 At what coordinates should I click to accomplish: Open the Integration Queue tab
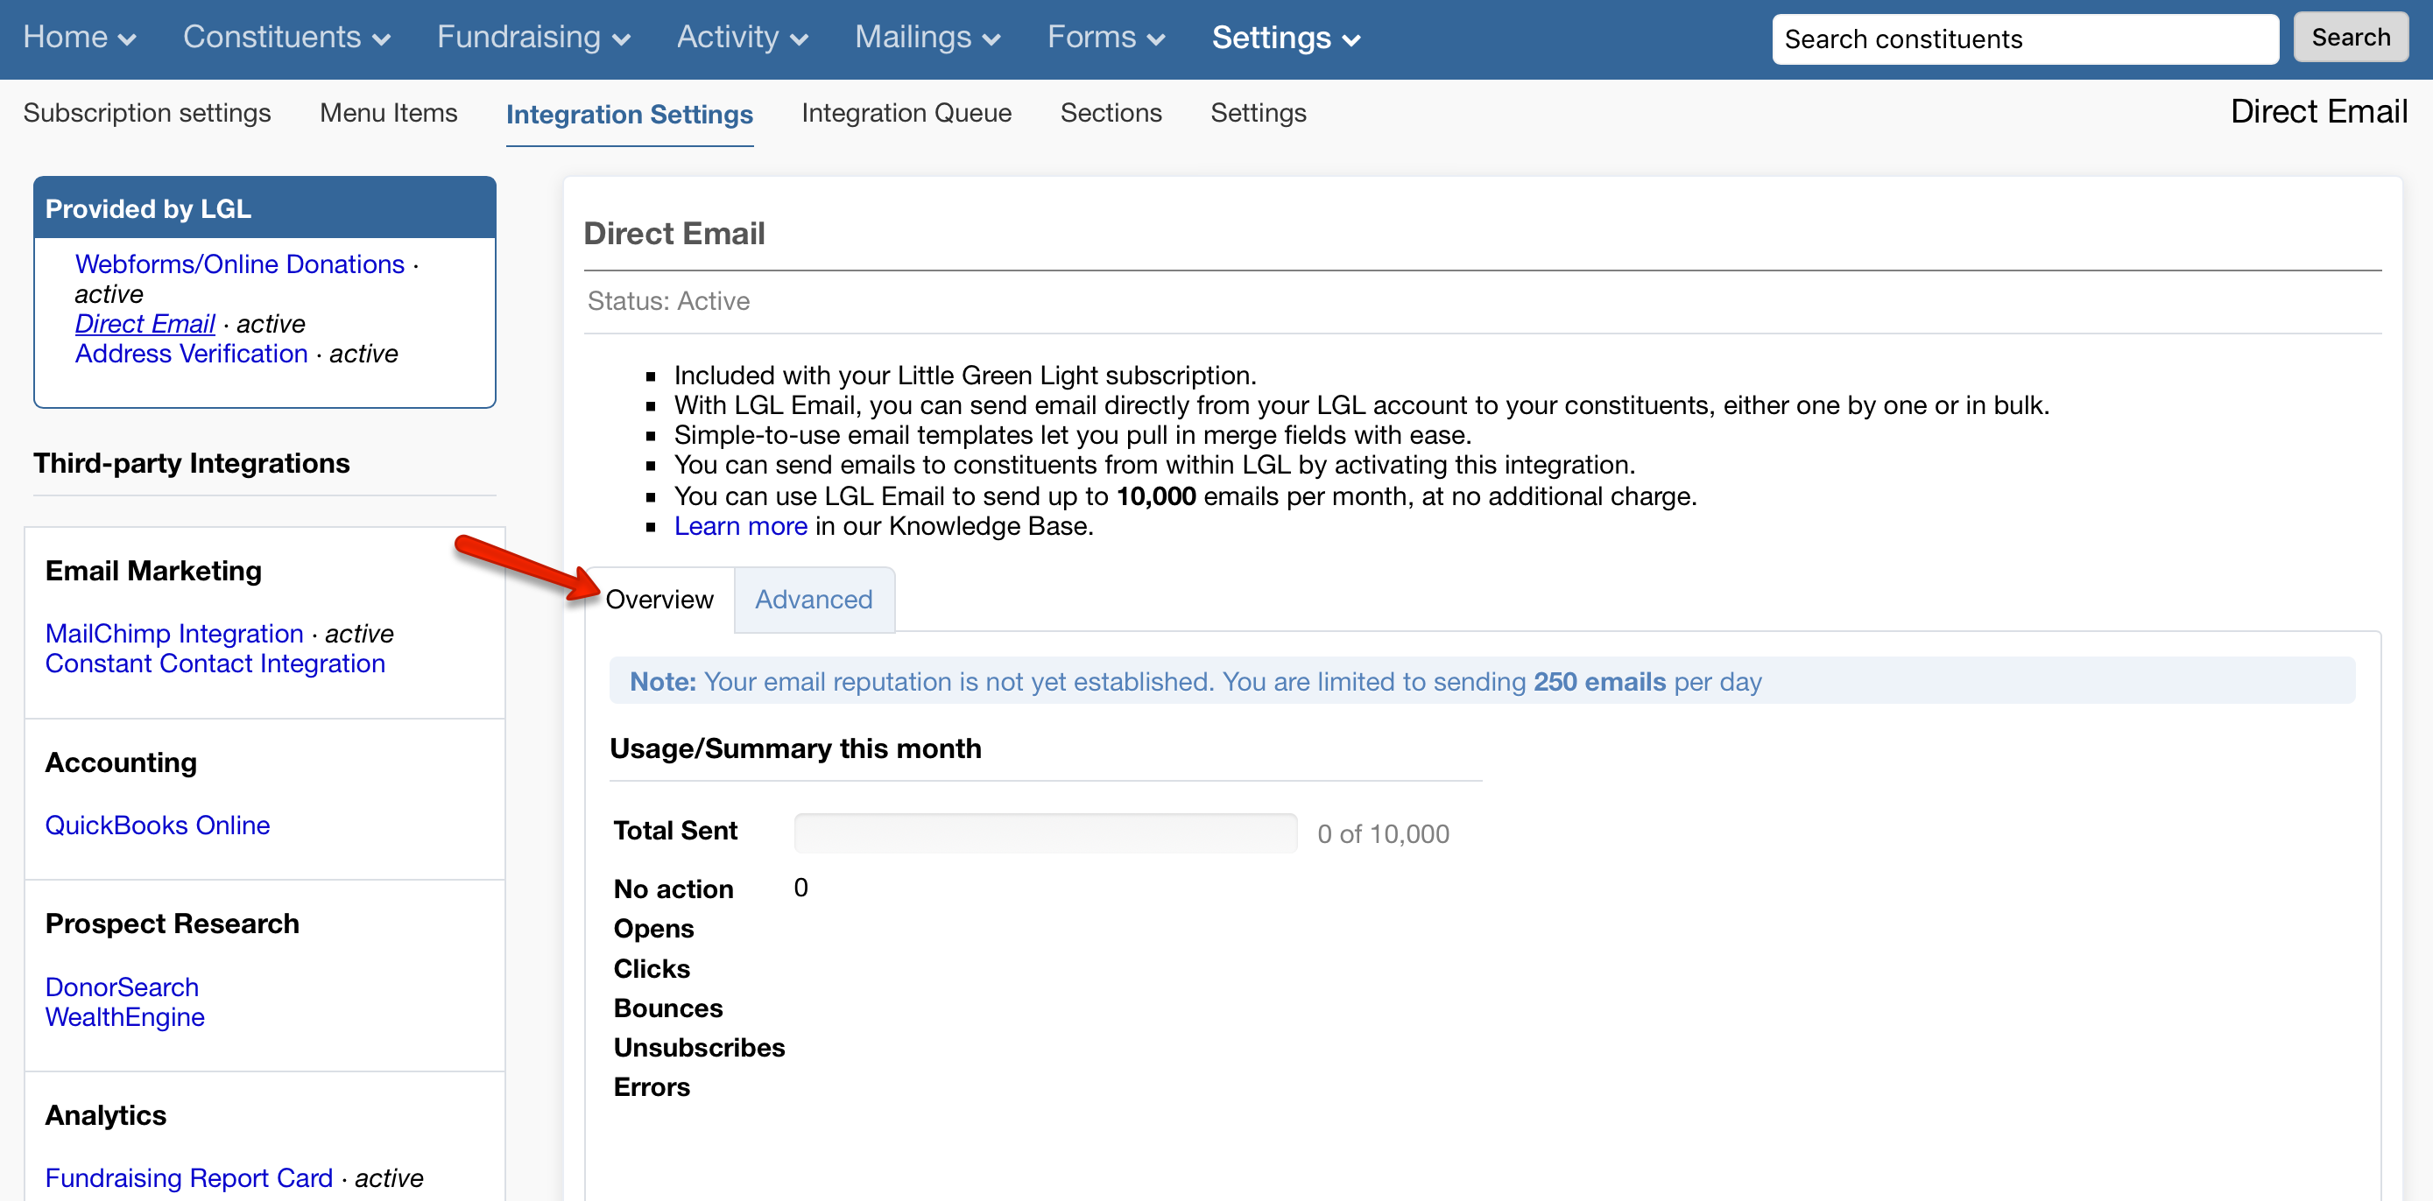tap(906, 112)
